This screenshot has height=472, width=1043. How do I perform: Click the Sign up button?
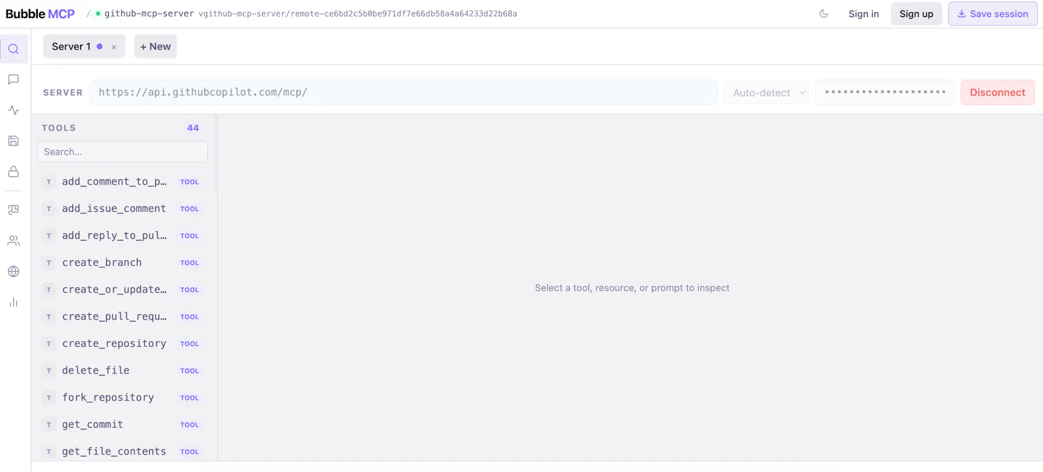pyautogui.click(x=917, y=14)
